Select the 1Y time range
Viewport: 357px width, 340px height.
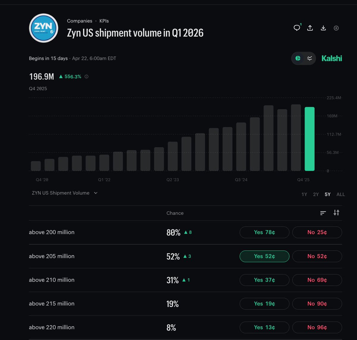pyautogui.click(x=304, y=194)
